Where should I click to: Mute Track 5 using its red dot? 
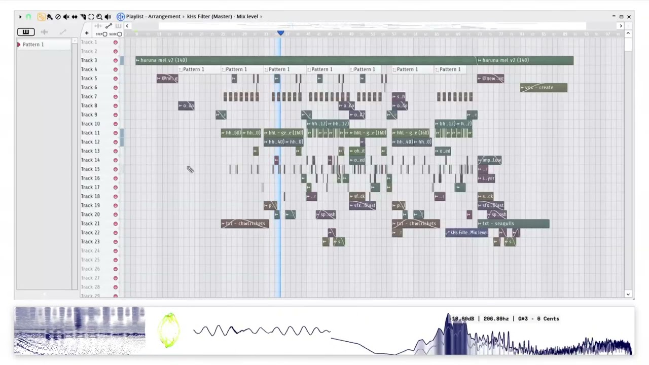[x=116, y=79]
